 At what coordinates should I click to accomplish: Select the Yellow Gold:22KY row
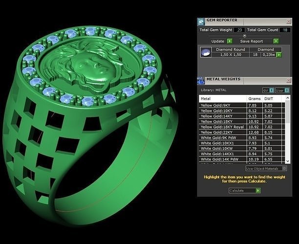(x=242, y=132)
